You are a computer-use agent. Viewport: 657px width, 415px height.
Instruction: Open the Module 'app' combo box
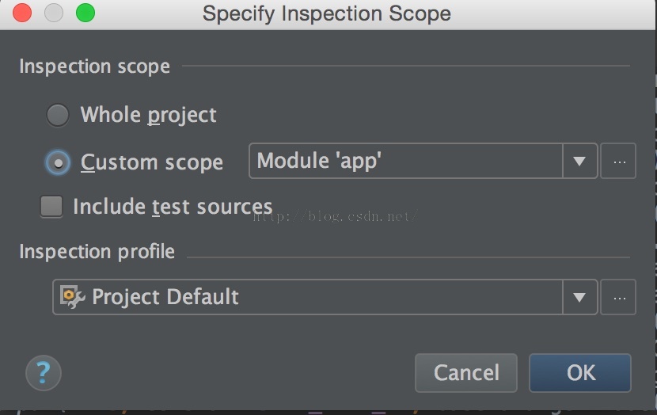(423, 161)
